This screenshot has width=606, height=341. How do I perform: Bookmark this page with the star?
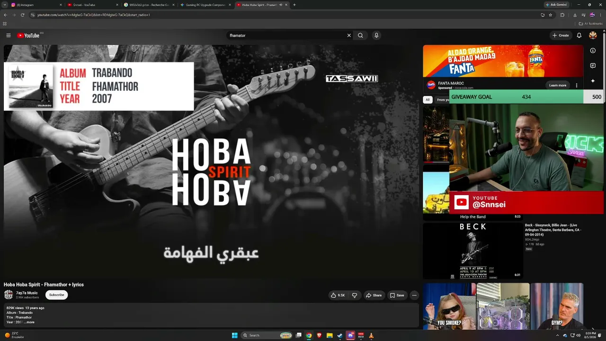click(x=550, y=15)
